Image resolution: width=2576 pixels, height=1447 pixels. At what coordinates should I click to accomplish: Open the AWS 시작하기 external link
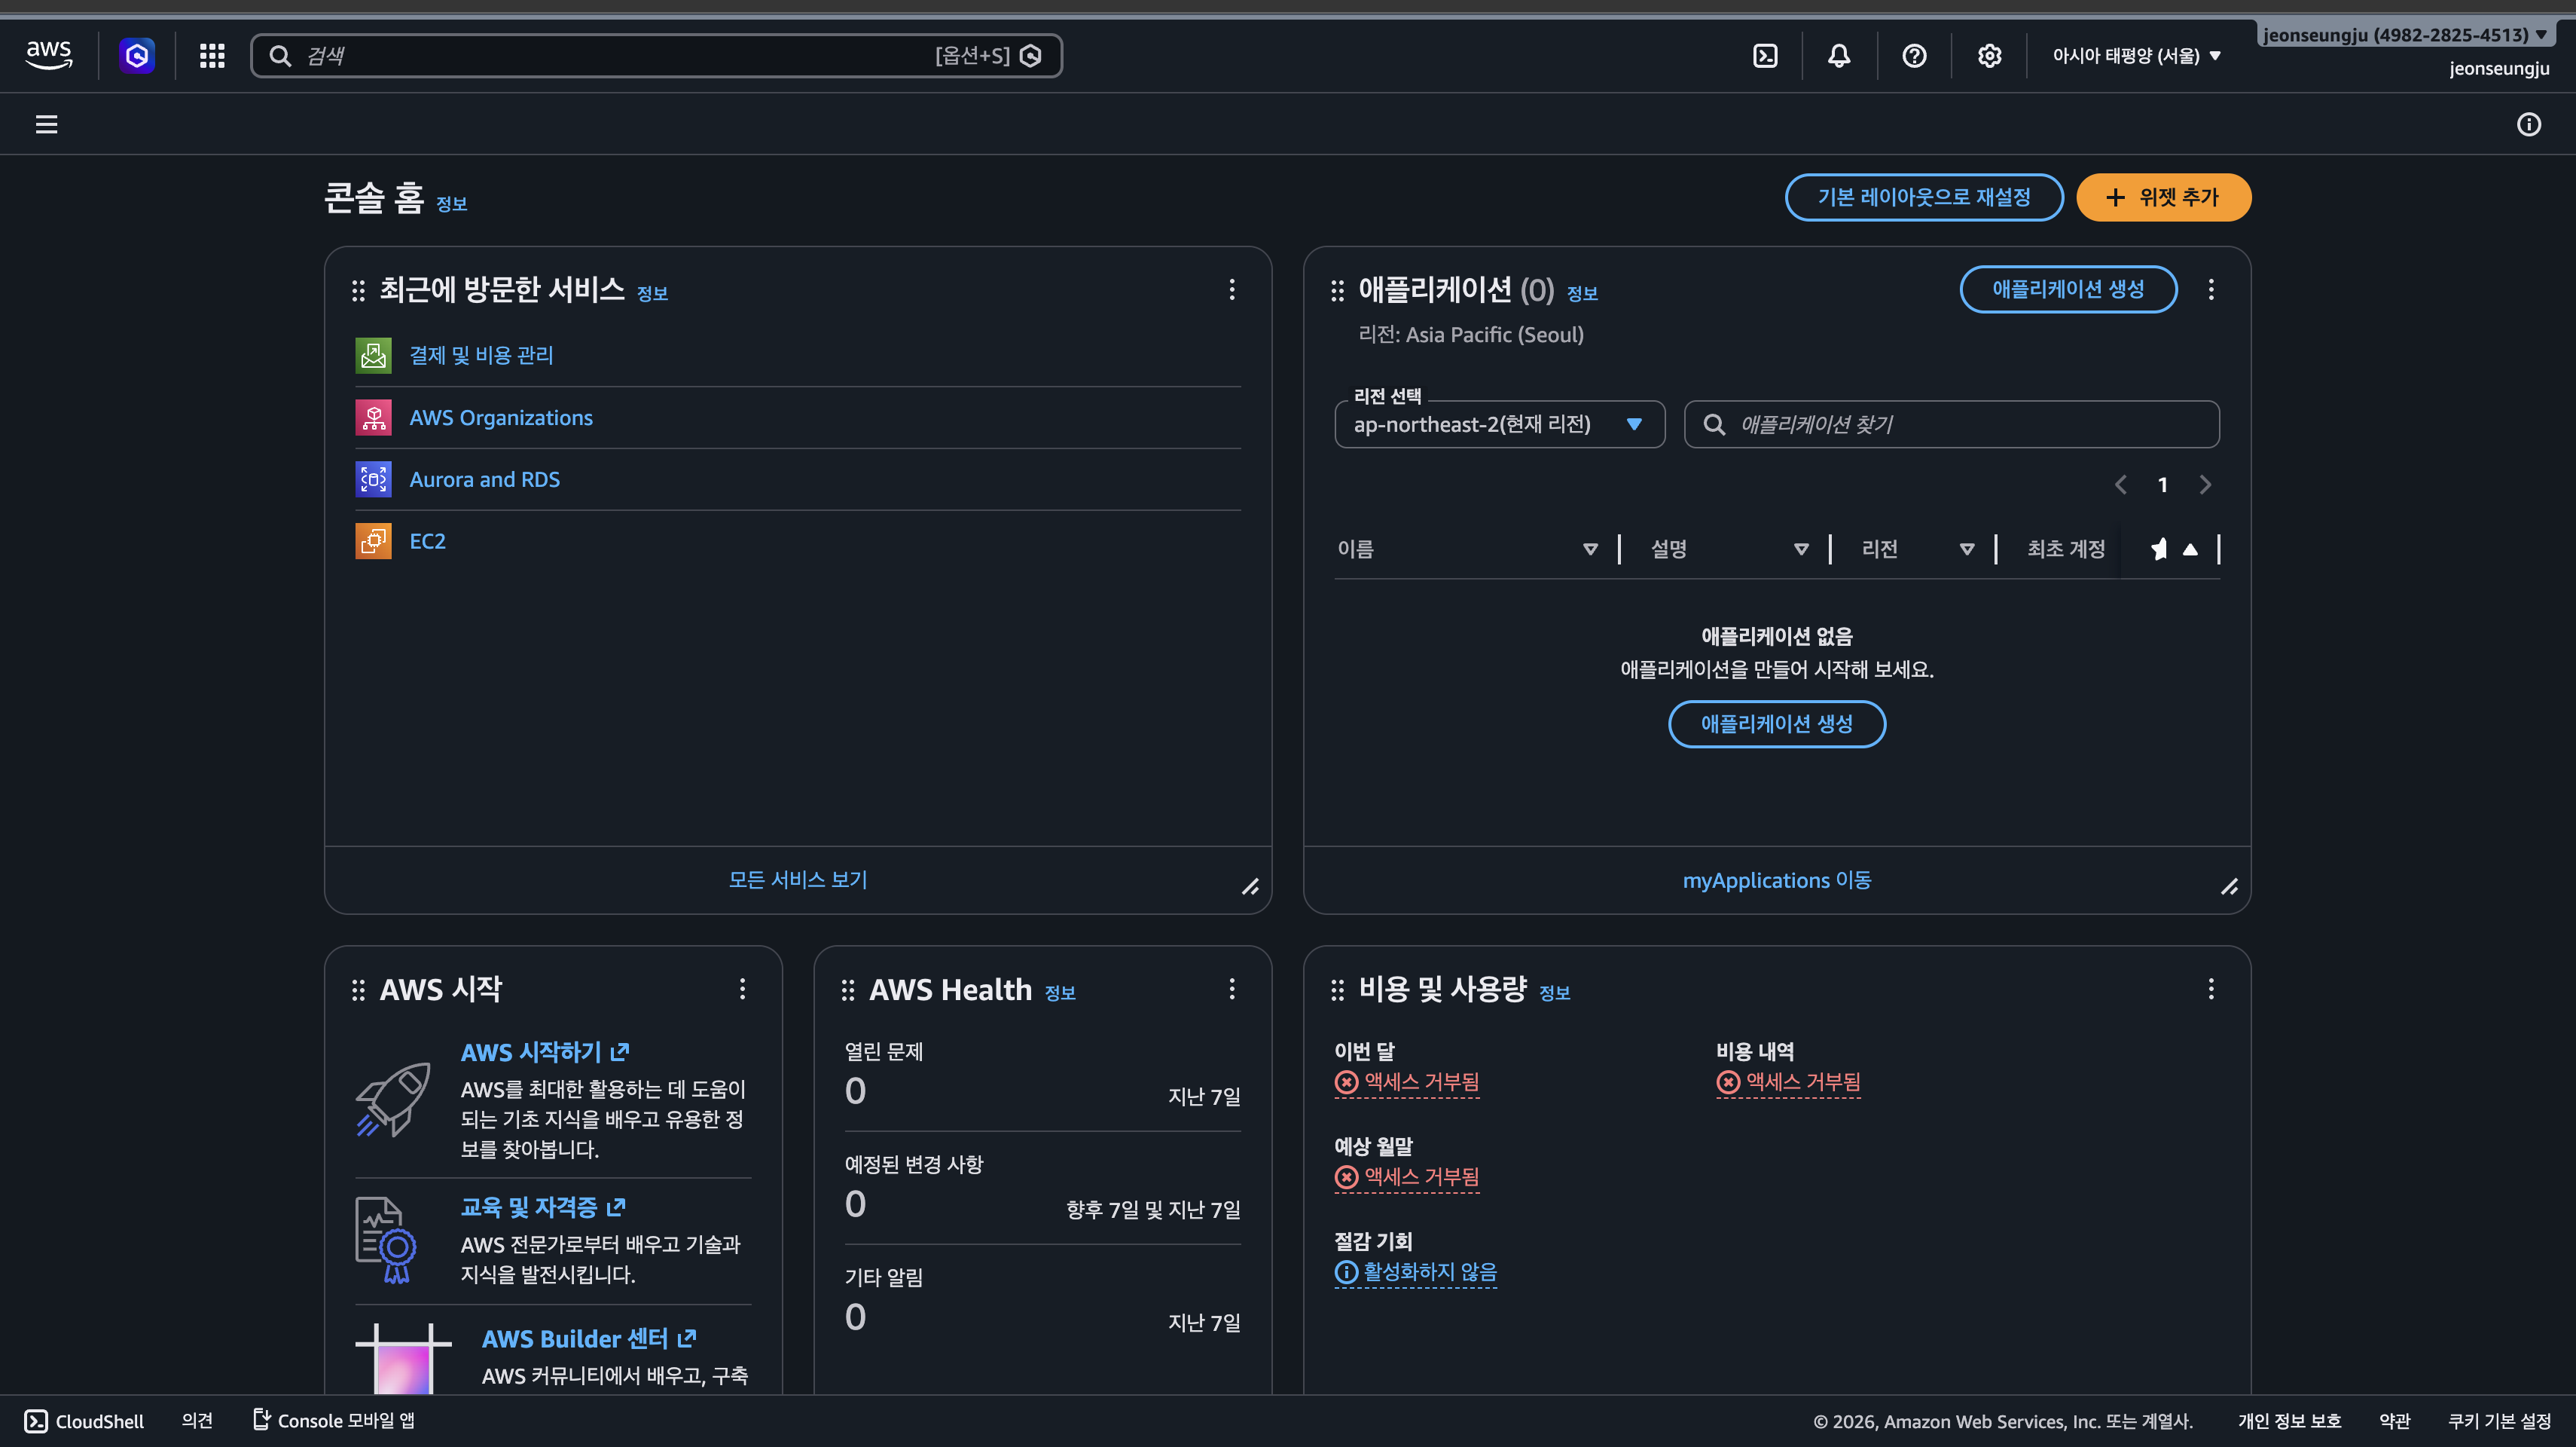[545, 1052]
